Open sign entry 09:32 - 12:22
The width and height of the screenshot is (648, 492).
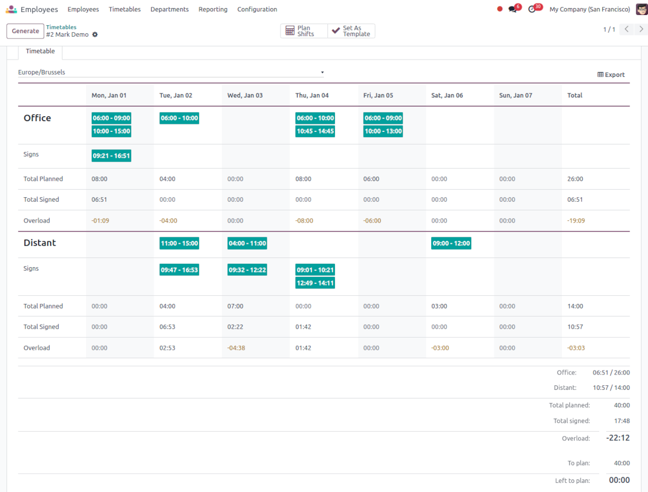coord(247,270)
